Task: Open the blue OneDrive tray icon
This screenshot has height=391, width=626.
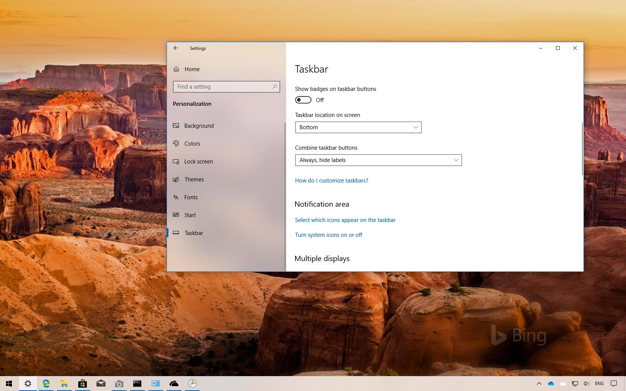Action: (x=551, y=384)
